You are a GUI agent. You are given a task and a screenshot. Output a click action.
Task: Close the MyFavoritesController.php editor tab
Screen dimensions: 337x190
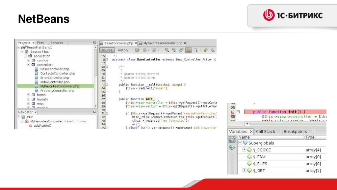[x=185, y=43]
